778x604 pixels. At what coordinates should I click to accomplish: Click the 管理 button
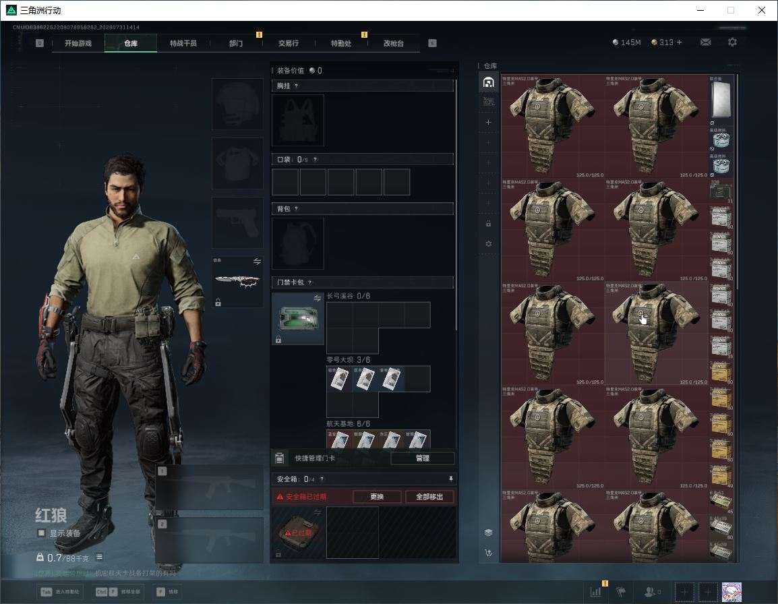tap(422, 458)
